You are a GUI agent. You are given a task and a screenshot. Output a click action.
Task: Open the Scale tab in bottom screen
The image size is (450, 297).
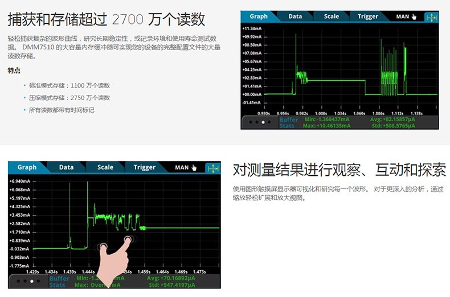click(105, 167)
